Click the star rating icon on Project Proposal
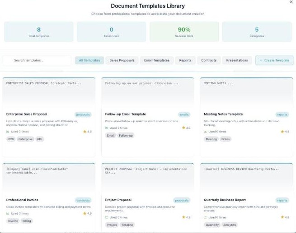 tap(183, 217)
